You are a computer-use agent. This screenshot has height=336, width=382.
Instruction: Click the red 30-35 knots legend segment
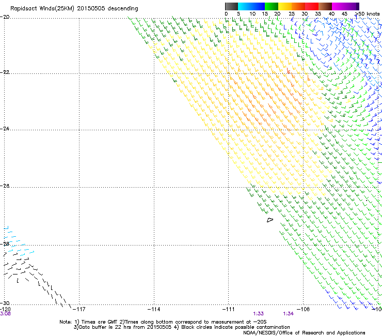click(312, 6)
